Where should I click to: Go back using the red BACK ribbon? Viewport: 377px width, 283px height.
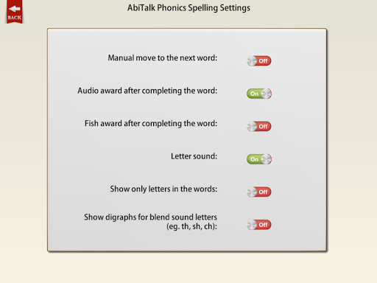click(15, 12)
